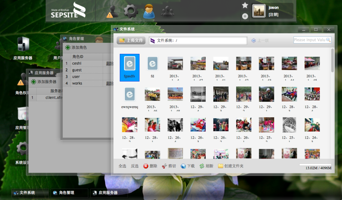Screen dimensions: 342x200
Task: Click the cut (剪切) scissors button
Action: point(169,166)
